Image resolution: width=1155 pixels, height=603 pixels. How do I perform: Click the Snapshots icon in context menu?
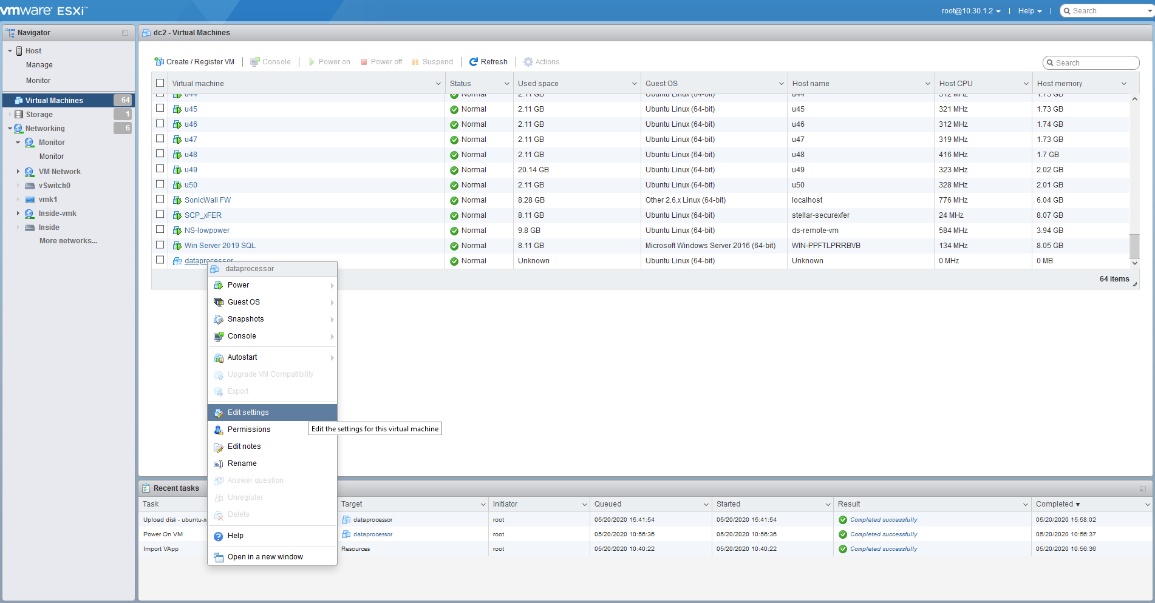[219, 320]
